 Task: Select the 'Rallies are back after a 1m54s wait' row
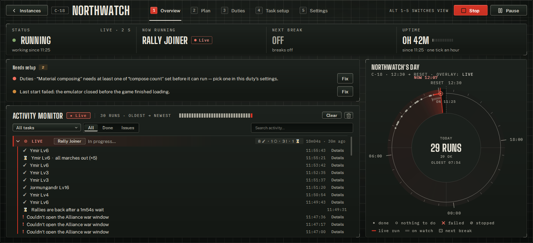(182, 210)
